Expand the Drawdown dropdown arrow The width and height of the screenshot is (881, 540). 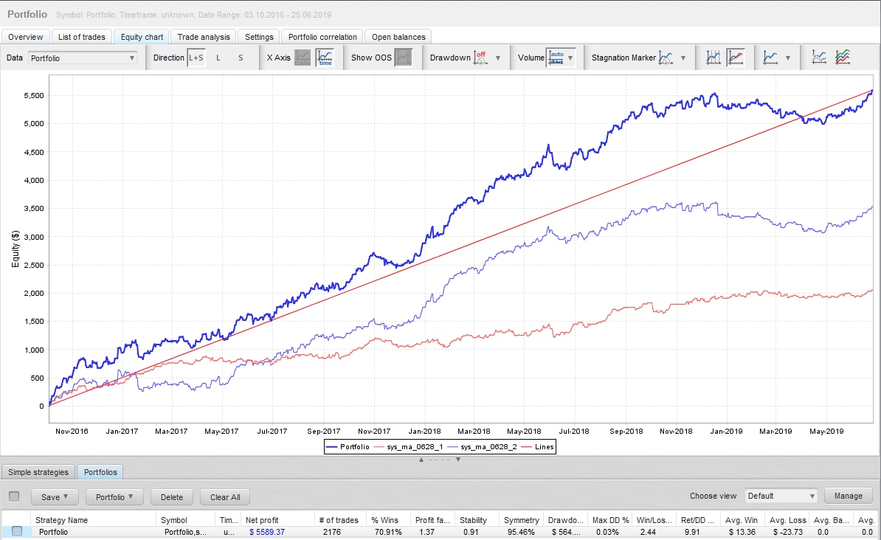tap(498, 58)
